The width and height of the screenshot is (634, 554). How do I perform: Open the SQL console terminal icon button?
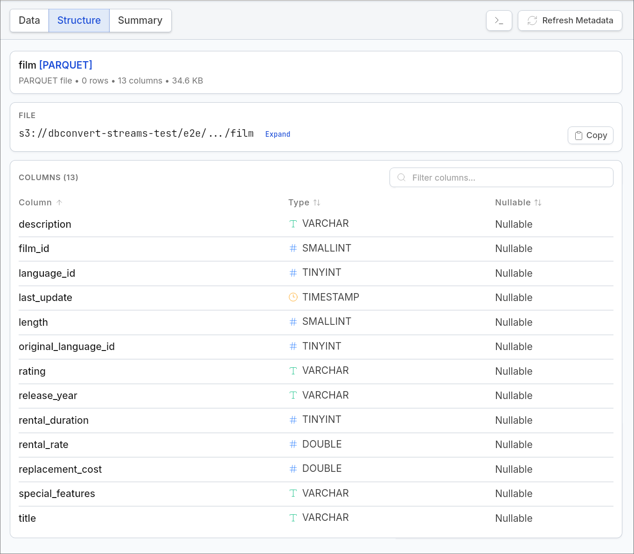coord(499,21)
